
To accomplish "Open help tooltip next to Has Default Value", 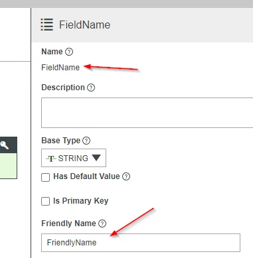I will (126, 176).
